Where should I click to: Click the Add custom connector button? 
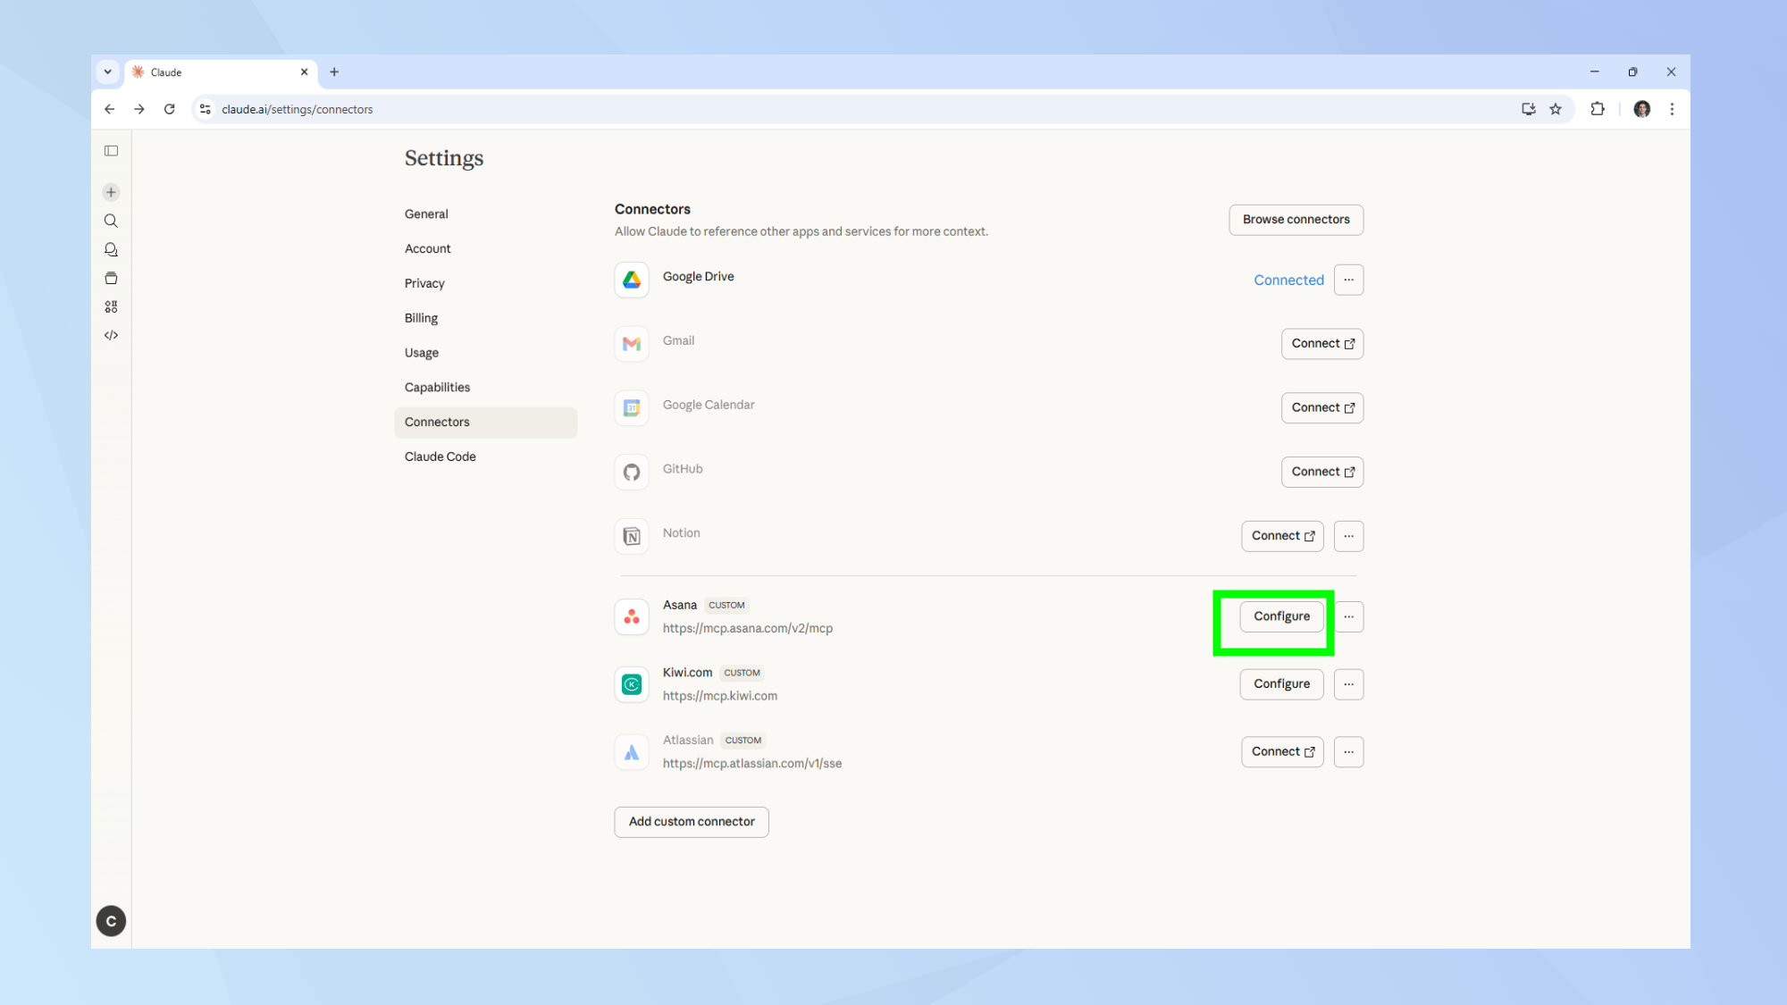[x=691, y=822]
